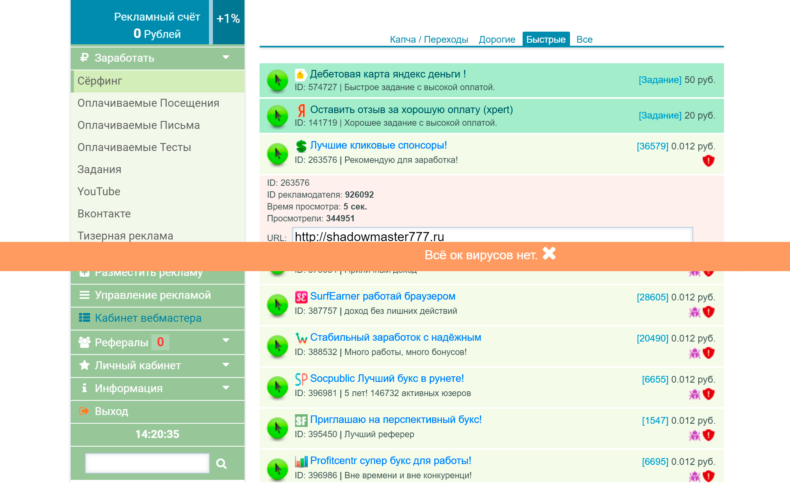Click the [Задание] link for 50 руб.
Image resolution: width=790 pixels, height=502 pixels.
660,80
